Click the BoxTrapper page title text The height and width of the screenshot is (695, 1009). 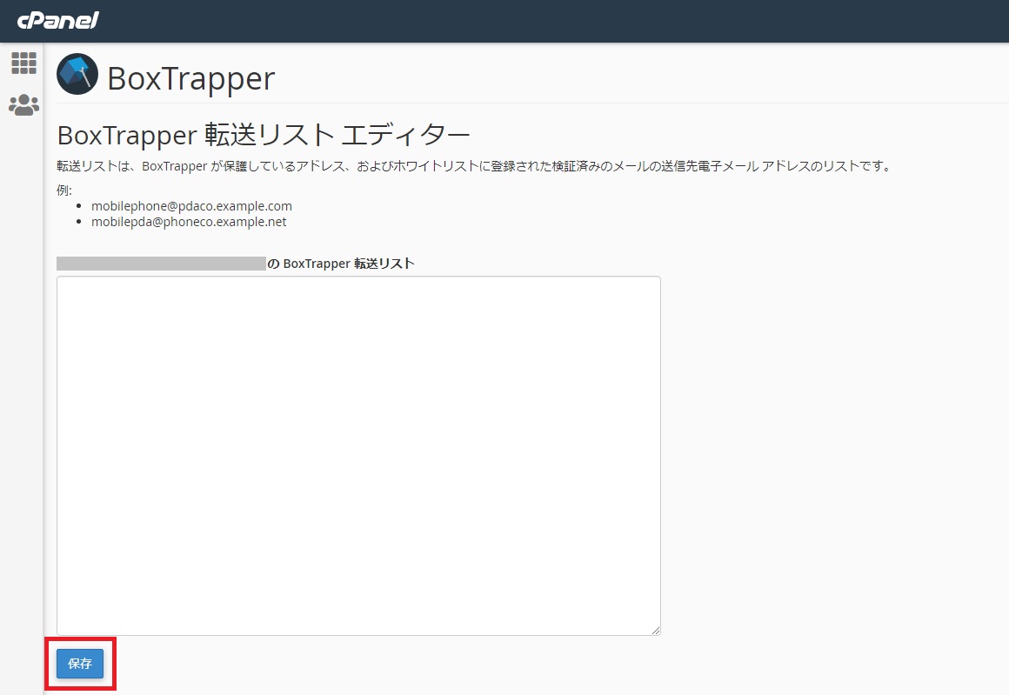coord(191,78)
